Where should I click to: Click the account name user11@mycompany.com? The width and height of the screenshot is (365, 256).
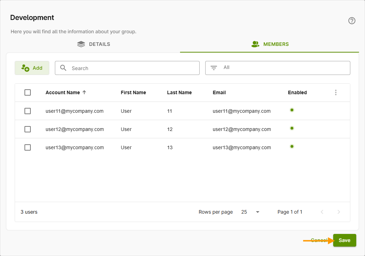(74, 111)
